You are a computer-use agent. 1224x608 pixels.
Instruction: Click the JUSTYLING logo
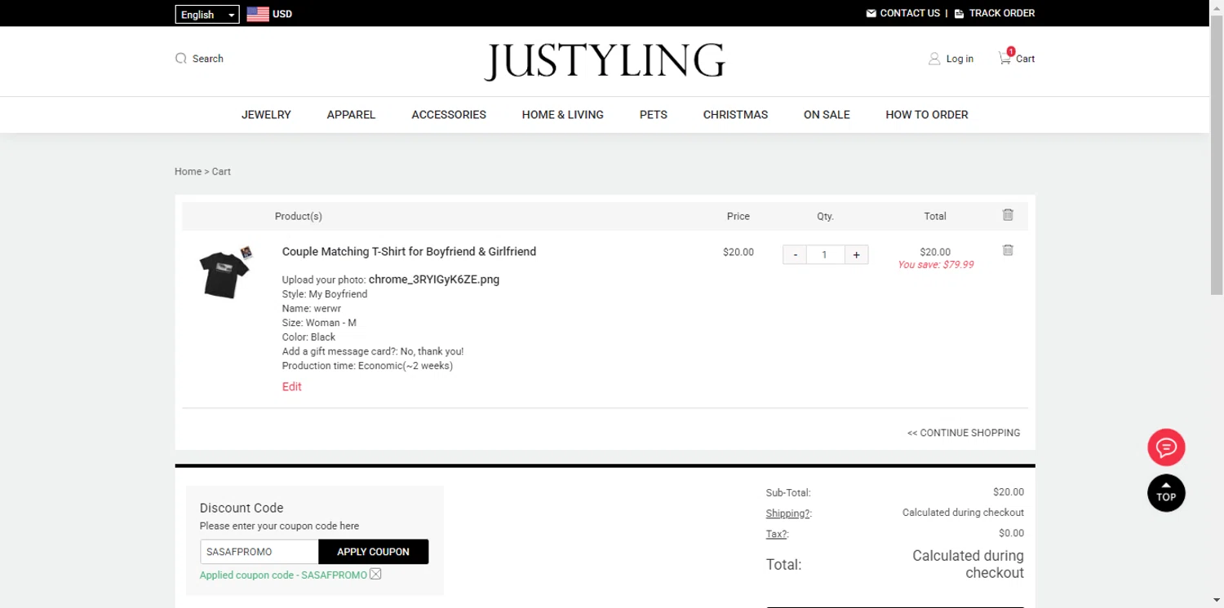pos(605,61)
